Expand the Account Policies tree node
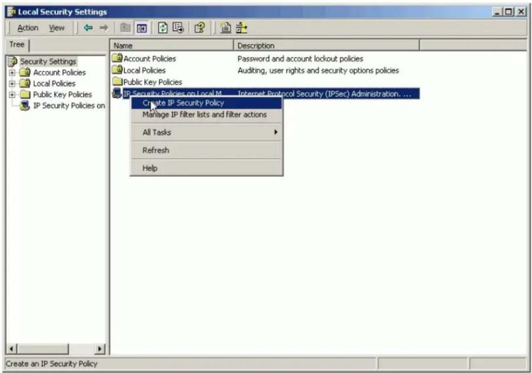 coord(12,73)
